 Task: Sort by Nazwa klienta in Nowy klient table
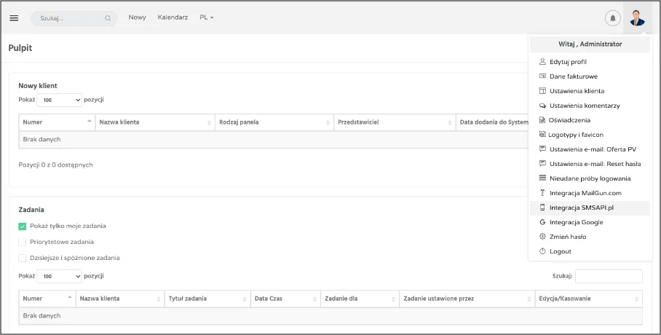click(x=155, y=122)
